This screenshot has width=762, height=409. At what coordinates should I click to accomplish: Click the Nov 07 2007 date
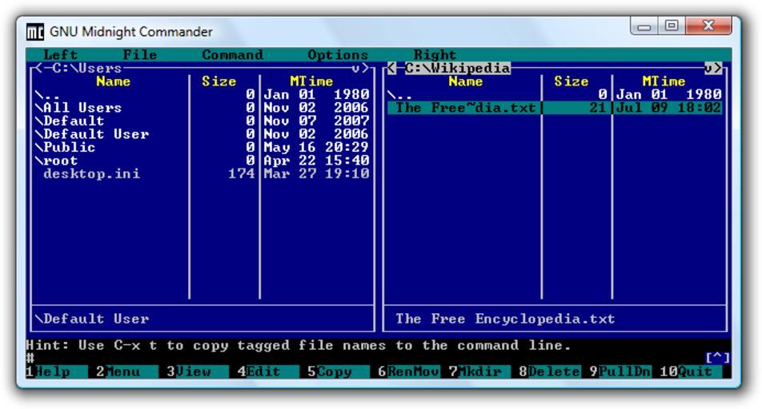pyautogui.click(x=316, y=121)
